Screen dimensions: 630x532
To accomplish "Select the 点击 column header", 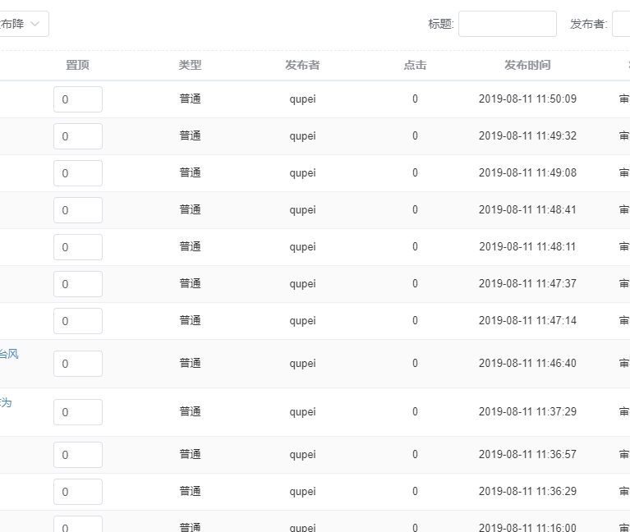I will [x=415, y=65].
